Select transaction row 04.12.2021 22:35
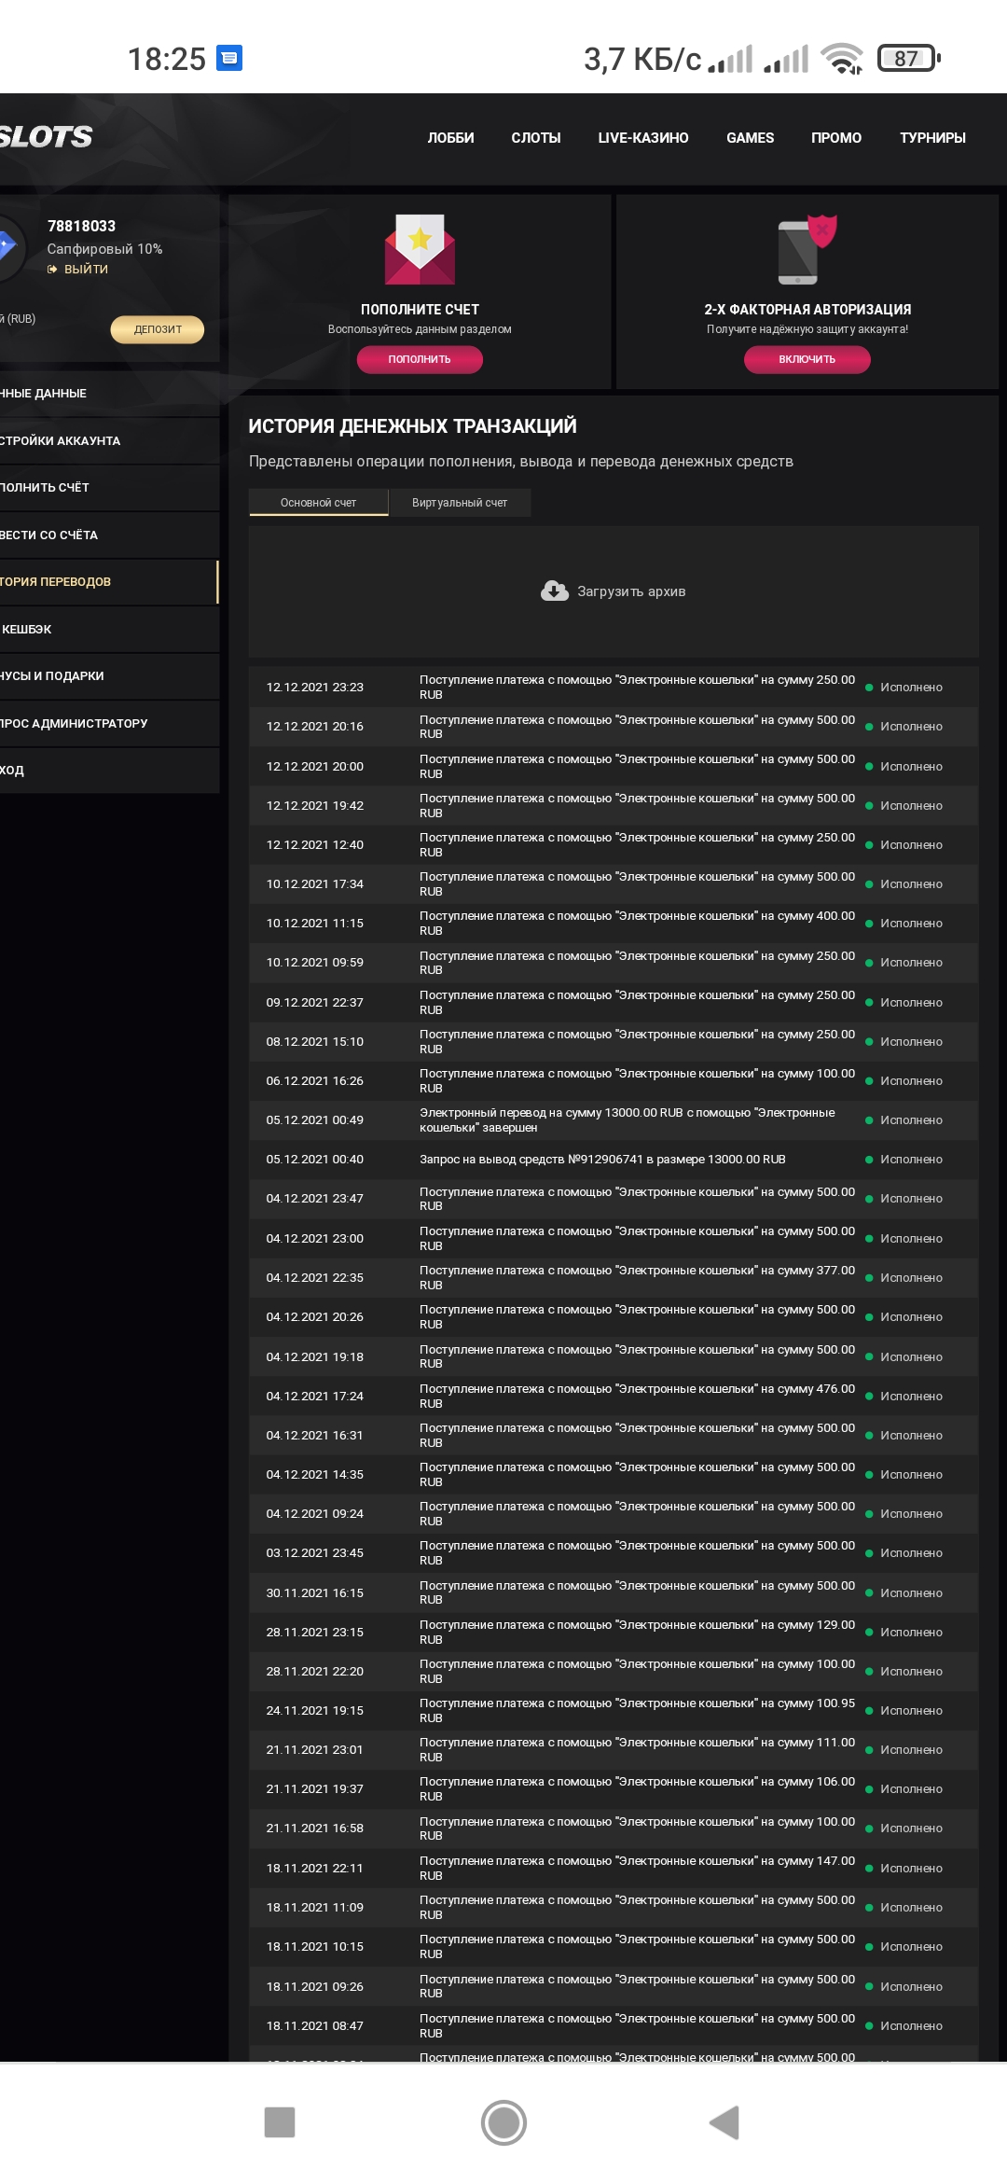 614,1278
